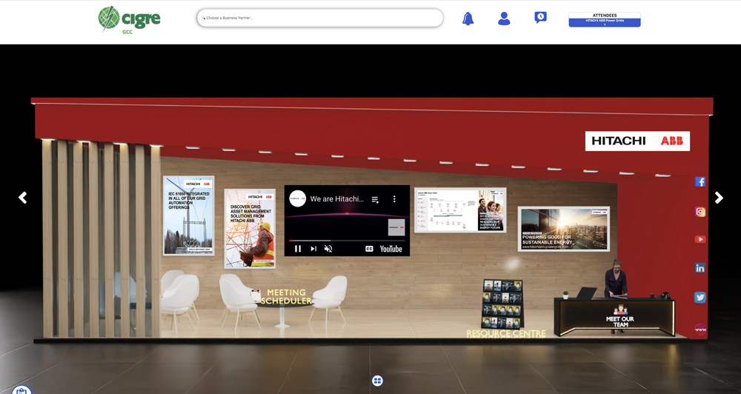Click the chat clock icon in header

(540, 18)
